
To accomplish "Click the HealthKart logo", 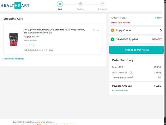I will [x=15, y=5].
